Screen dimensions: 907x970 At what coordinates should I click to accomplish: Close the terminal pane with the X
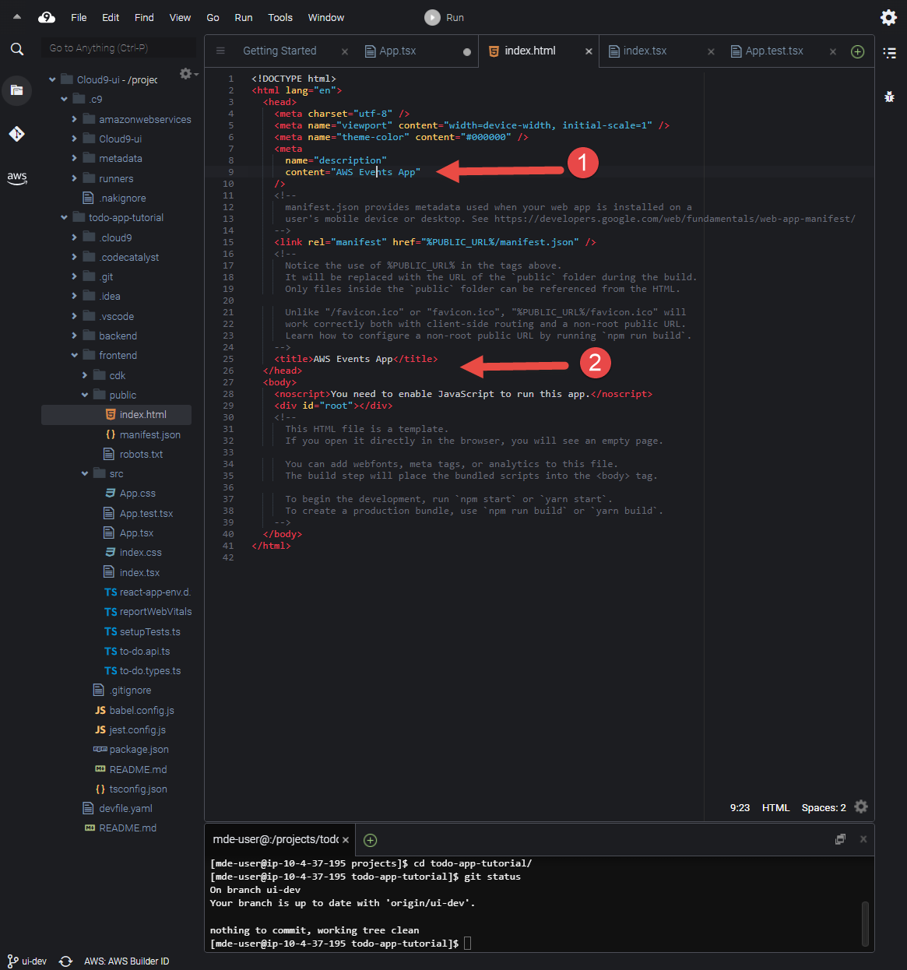pyautogui.click(x=863, y=839)
